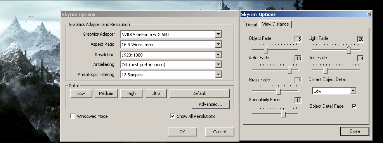The height and width of the screenshot is (143, 383).
Task: Click the Light Fade value box
Action: [x=360, y=39]
